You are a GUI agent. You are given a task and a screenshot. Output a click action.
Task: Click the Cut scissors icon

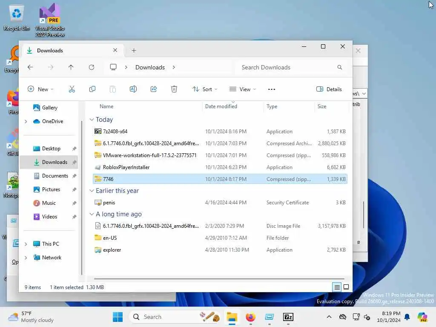tap(72, 89)
